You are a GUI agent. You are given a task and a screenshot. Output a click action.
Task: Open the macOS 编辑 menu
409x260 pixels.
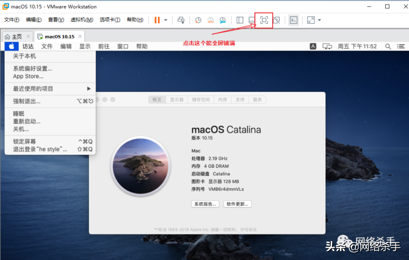coord(66,46)
